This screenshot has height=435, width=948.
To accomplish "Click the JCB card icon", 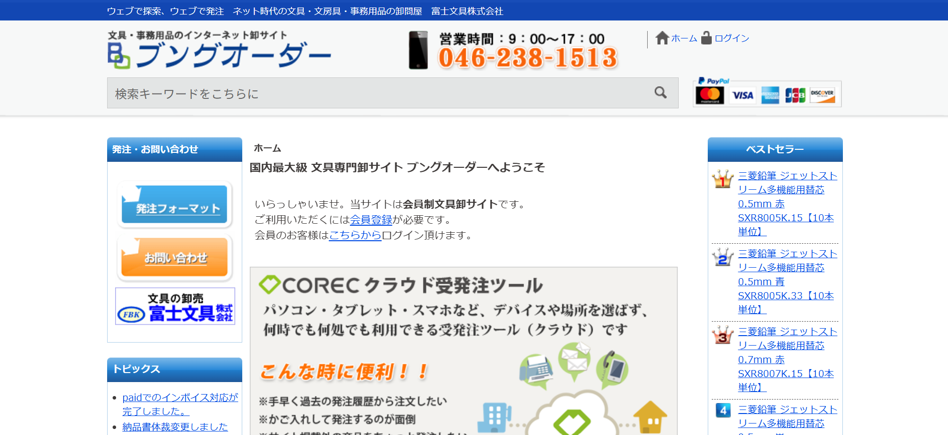I will [795, 95].
